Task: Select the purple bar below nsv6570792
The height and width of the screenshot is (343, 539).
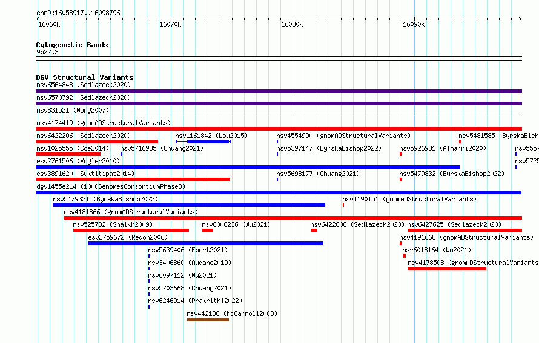Action: 279,103
